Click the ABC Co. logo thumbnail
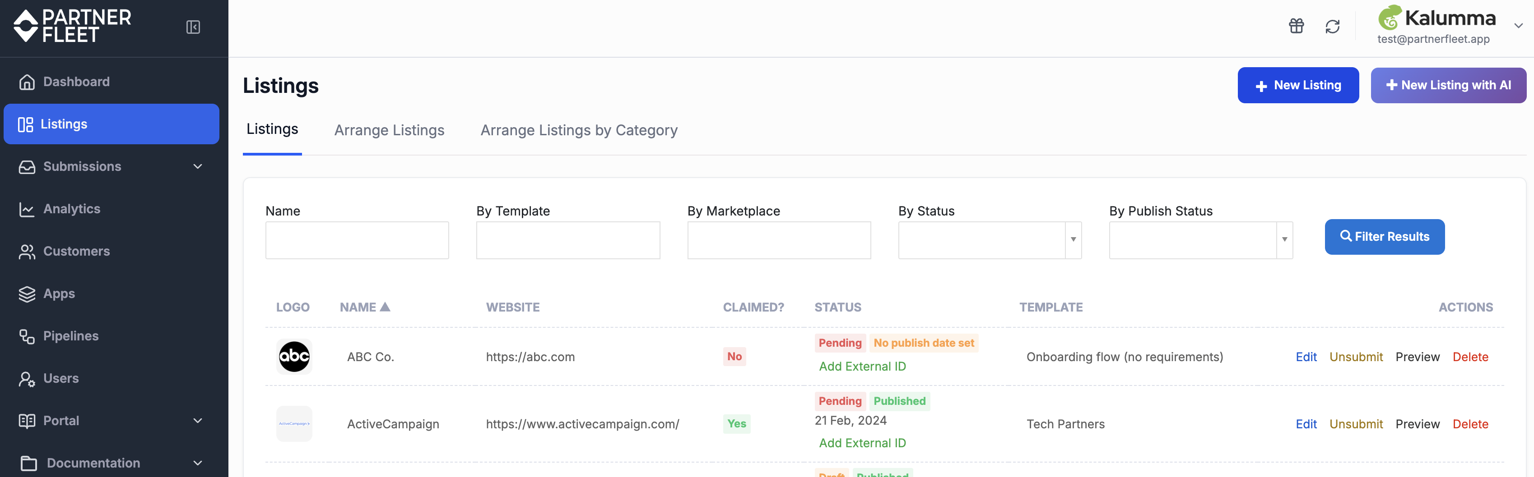This screenshot has width=1534, height=477. pyautogui.click(x=294, y=356)
